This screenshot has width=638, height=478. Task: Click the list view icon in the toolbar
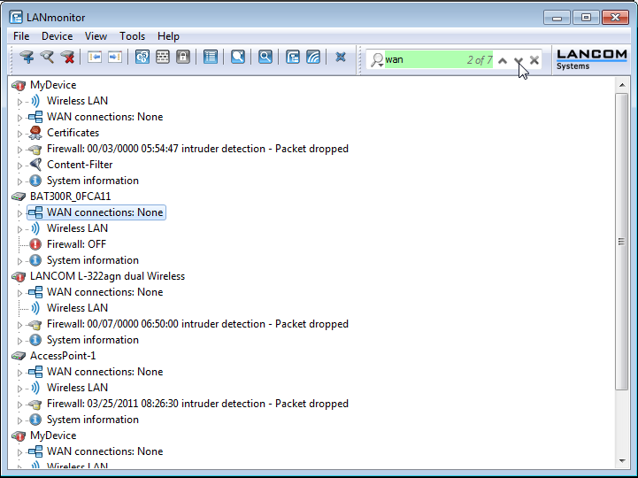click(x=211, y=58)
